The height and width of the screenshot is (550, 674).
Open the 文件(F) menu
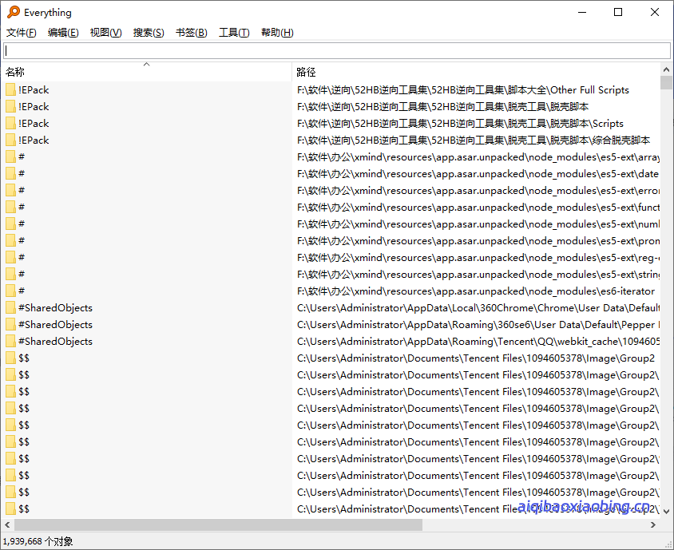pyautogui.click(x=21, y=33)
